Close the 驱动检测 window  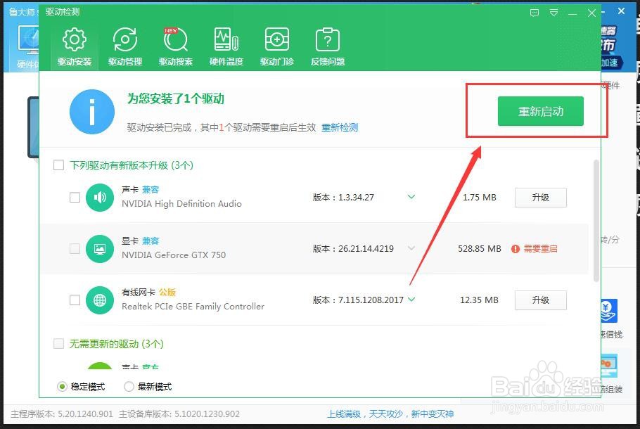[592, 13]
